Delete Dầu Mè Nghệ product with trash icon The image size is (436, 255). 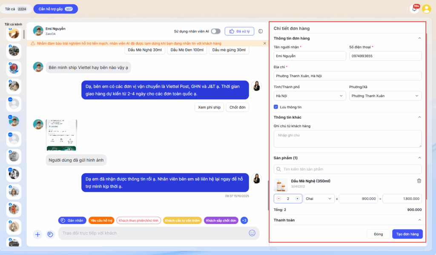coord(419,181)
